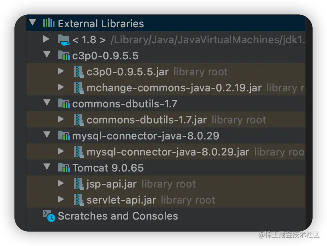This screenshot has height=246, width=327.
Task: Click the External Libraries bar-chart icon
Action: pos(49,23)
